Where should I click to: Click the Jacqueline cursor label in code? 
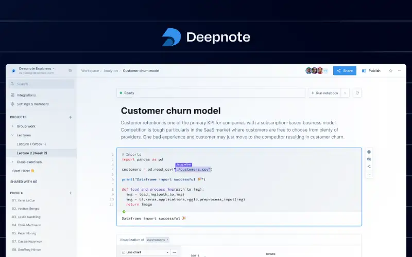pos(184,164)
